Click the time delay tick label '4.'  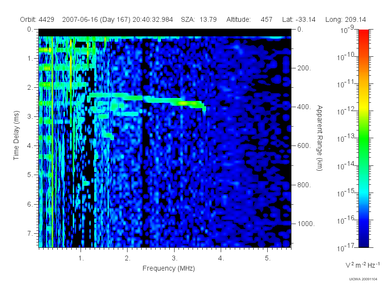click(30, 146)
